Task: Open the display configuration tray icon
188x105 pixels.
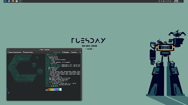Action: pyautogui.click(x=170, y=1)
